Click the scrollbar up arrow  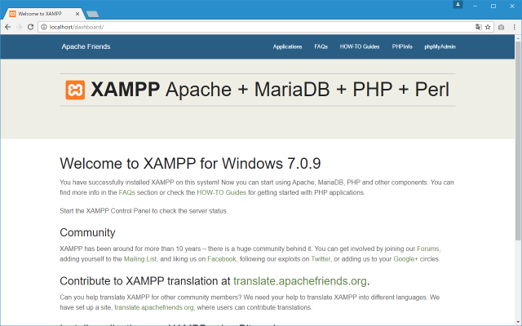pyautogui.click(x=518, y=38)
